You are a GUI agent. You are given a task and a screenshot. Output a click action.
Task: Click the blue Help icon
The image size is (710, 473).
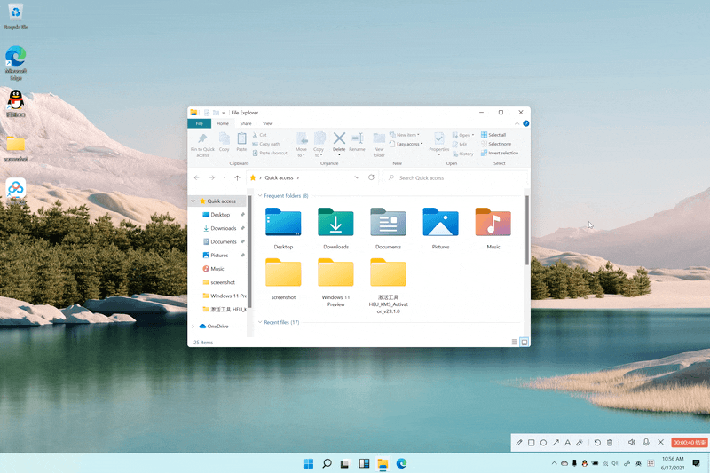pyautogui.click(x=525, y=123)
